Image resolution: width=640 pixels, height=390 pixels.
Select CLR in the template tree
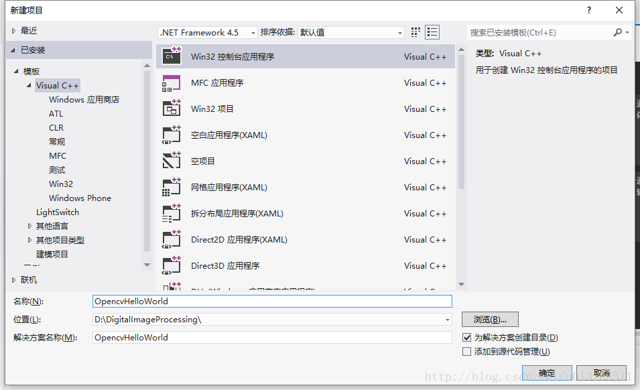pyautogui.click(x=56, y=128)
